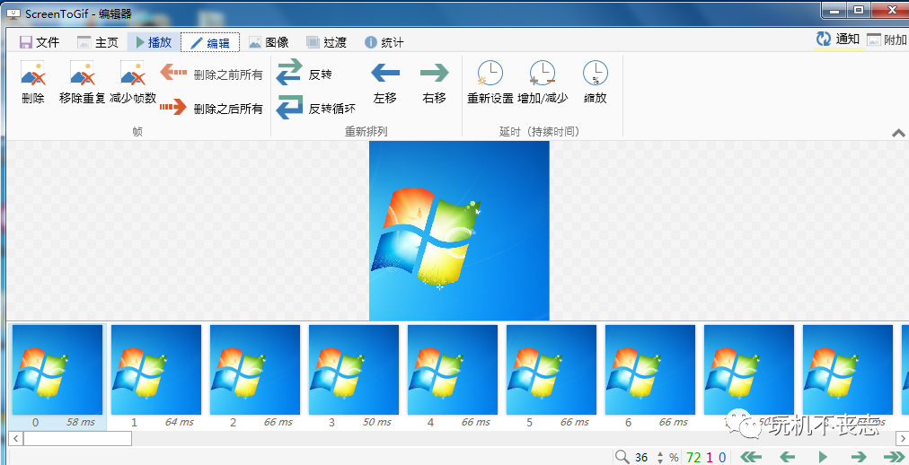The image size is (909, 465).
Task: Select frame 6 thumbnail
Action: tap(650, 370)
